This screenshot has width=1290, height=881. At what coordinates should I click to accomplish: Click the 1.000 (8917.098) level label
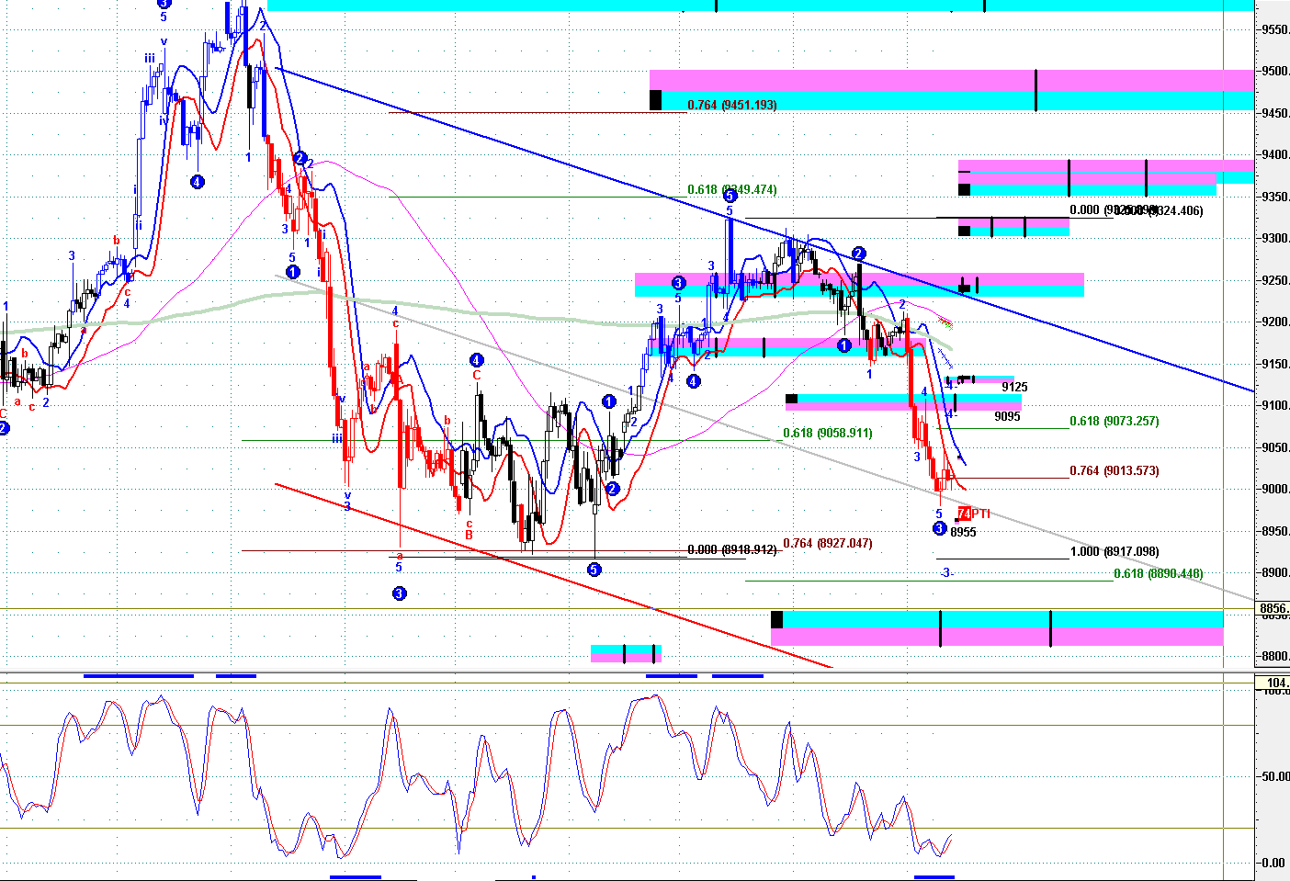(1115, 551)
